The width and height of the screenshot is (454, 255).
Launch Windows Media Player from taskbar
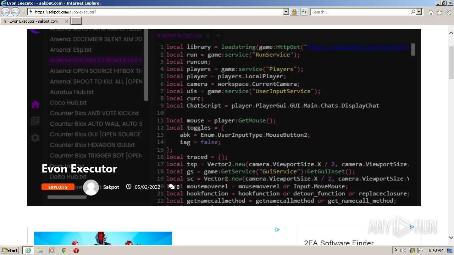[x=52, y=250]
